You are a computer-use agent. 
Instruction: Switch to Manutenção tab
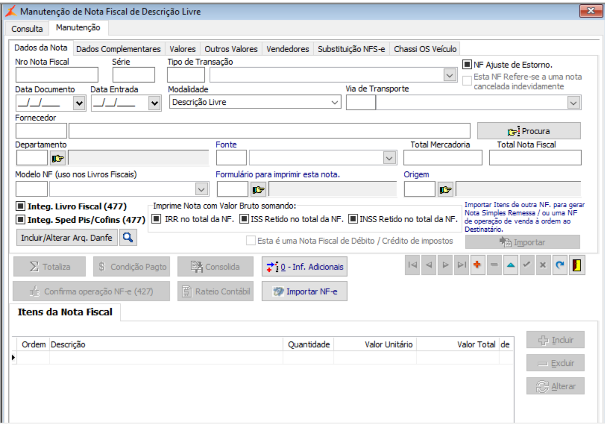click(x=78, y=28)
